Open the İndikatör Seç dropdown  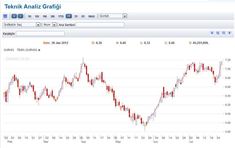(22, 25)
